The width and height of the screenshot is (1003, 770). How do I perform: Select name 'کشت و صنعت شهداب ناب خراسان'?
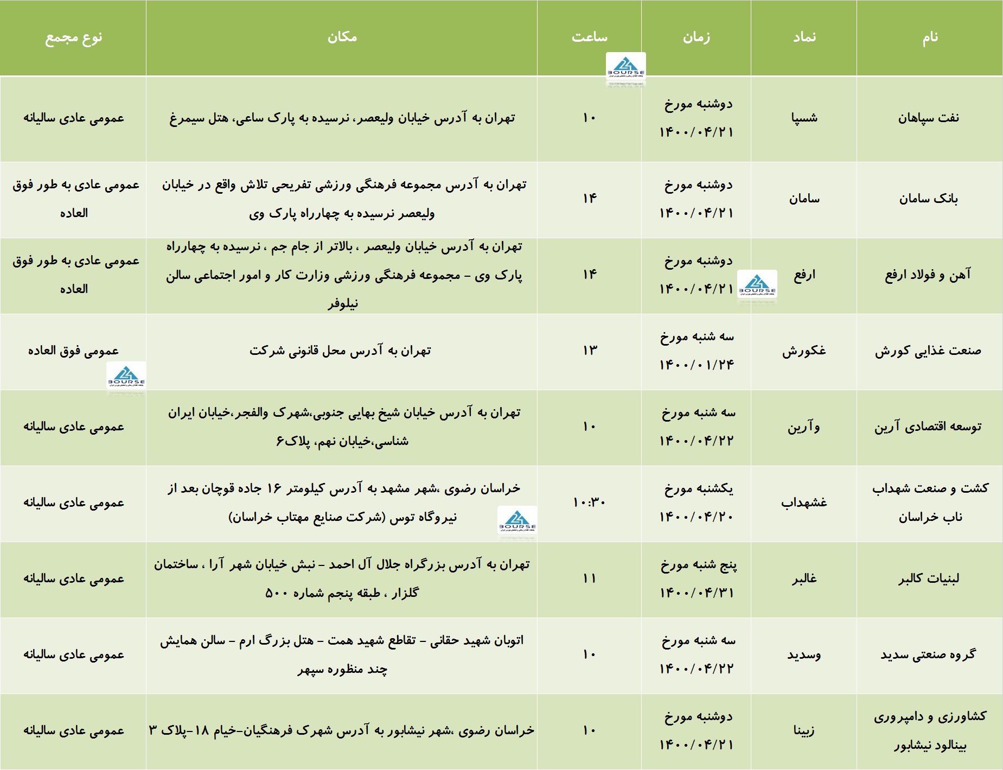tap(930, 502)
